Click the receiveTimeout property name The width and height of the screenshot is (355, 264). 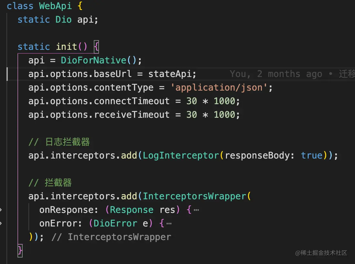[132, 115]
